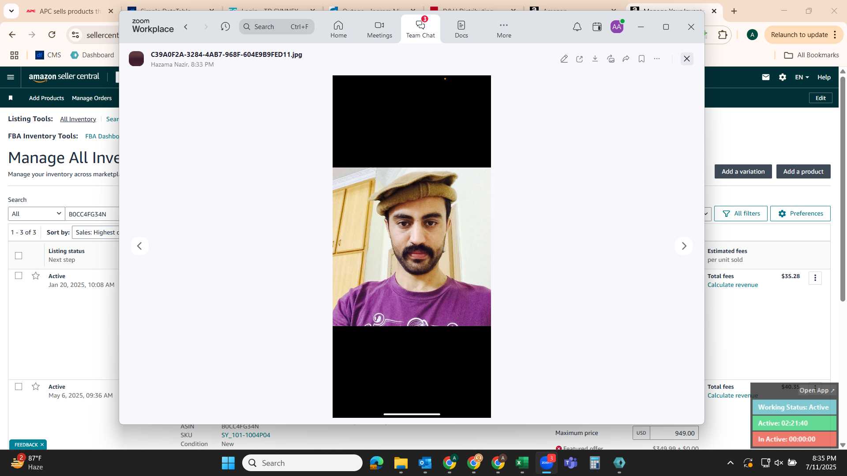Open Manage Orders in Seller Central
Screen dimensions: 847x476
click(92, 98)
